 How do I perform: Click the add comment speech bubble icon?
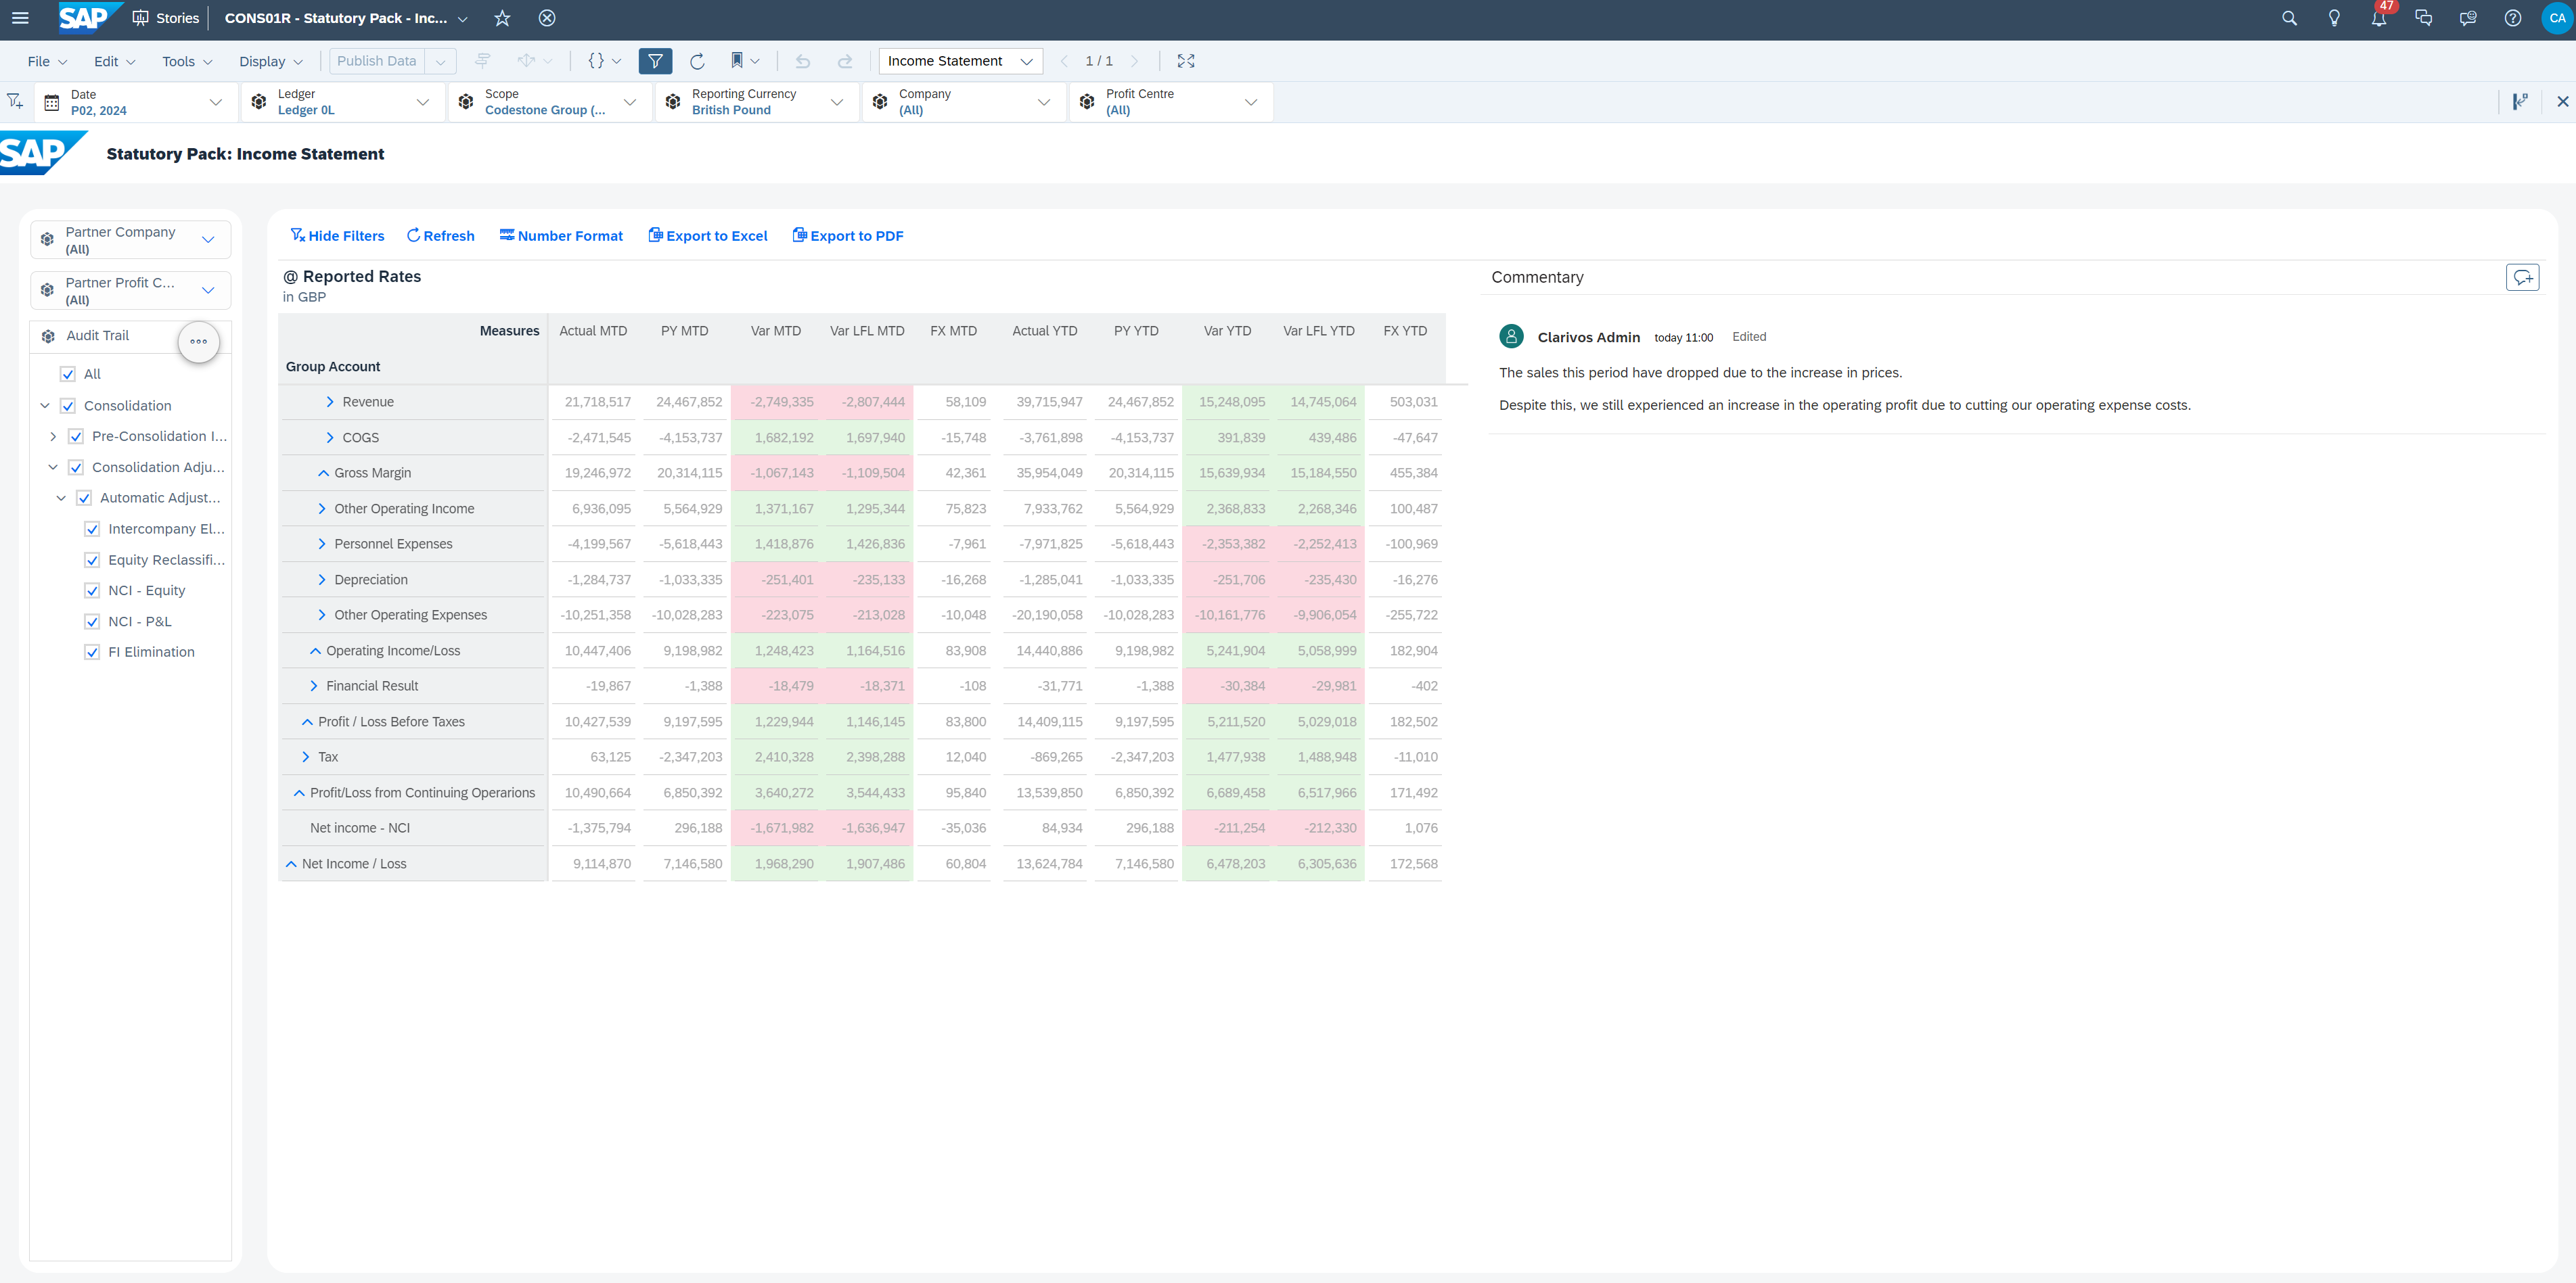click(2522, 277)
